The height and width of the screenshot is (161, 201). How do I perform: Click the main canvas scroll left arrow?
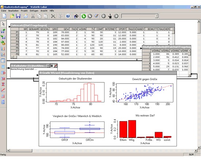[8, 150]
